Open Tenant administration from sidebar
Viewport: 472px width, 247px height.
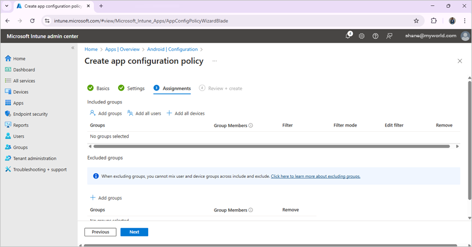(34, 158)
